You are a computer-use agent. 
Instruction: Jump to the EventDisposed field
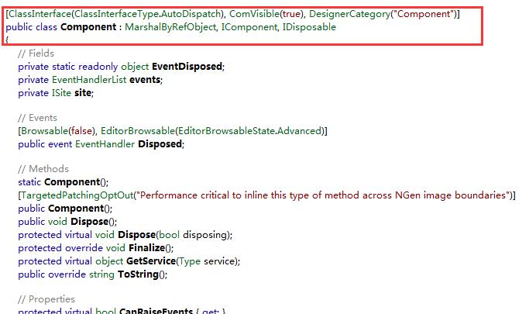pyautogui.click(x=186, y=67)
